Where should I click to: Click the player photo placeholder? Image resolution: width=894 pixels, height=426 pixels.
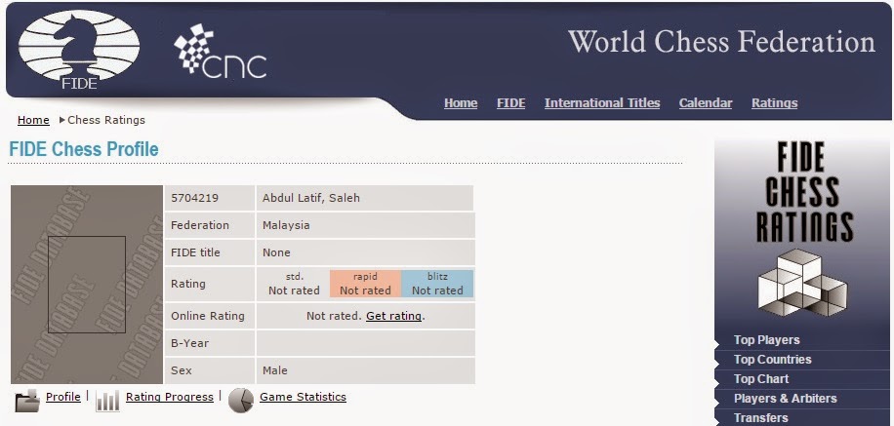point(87,285)
